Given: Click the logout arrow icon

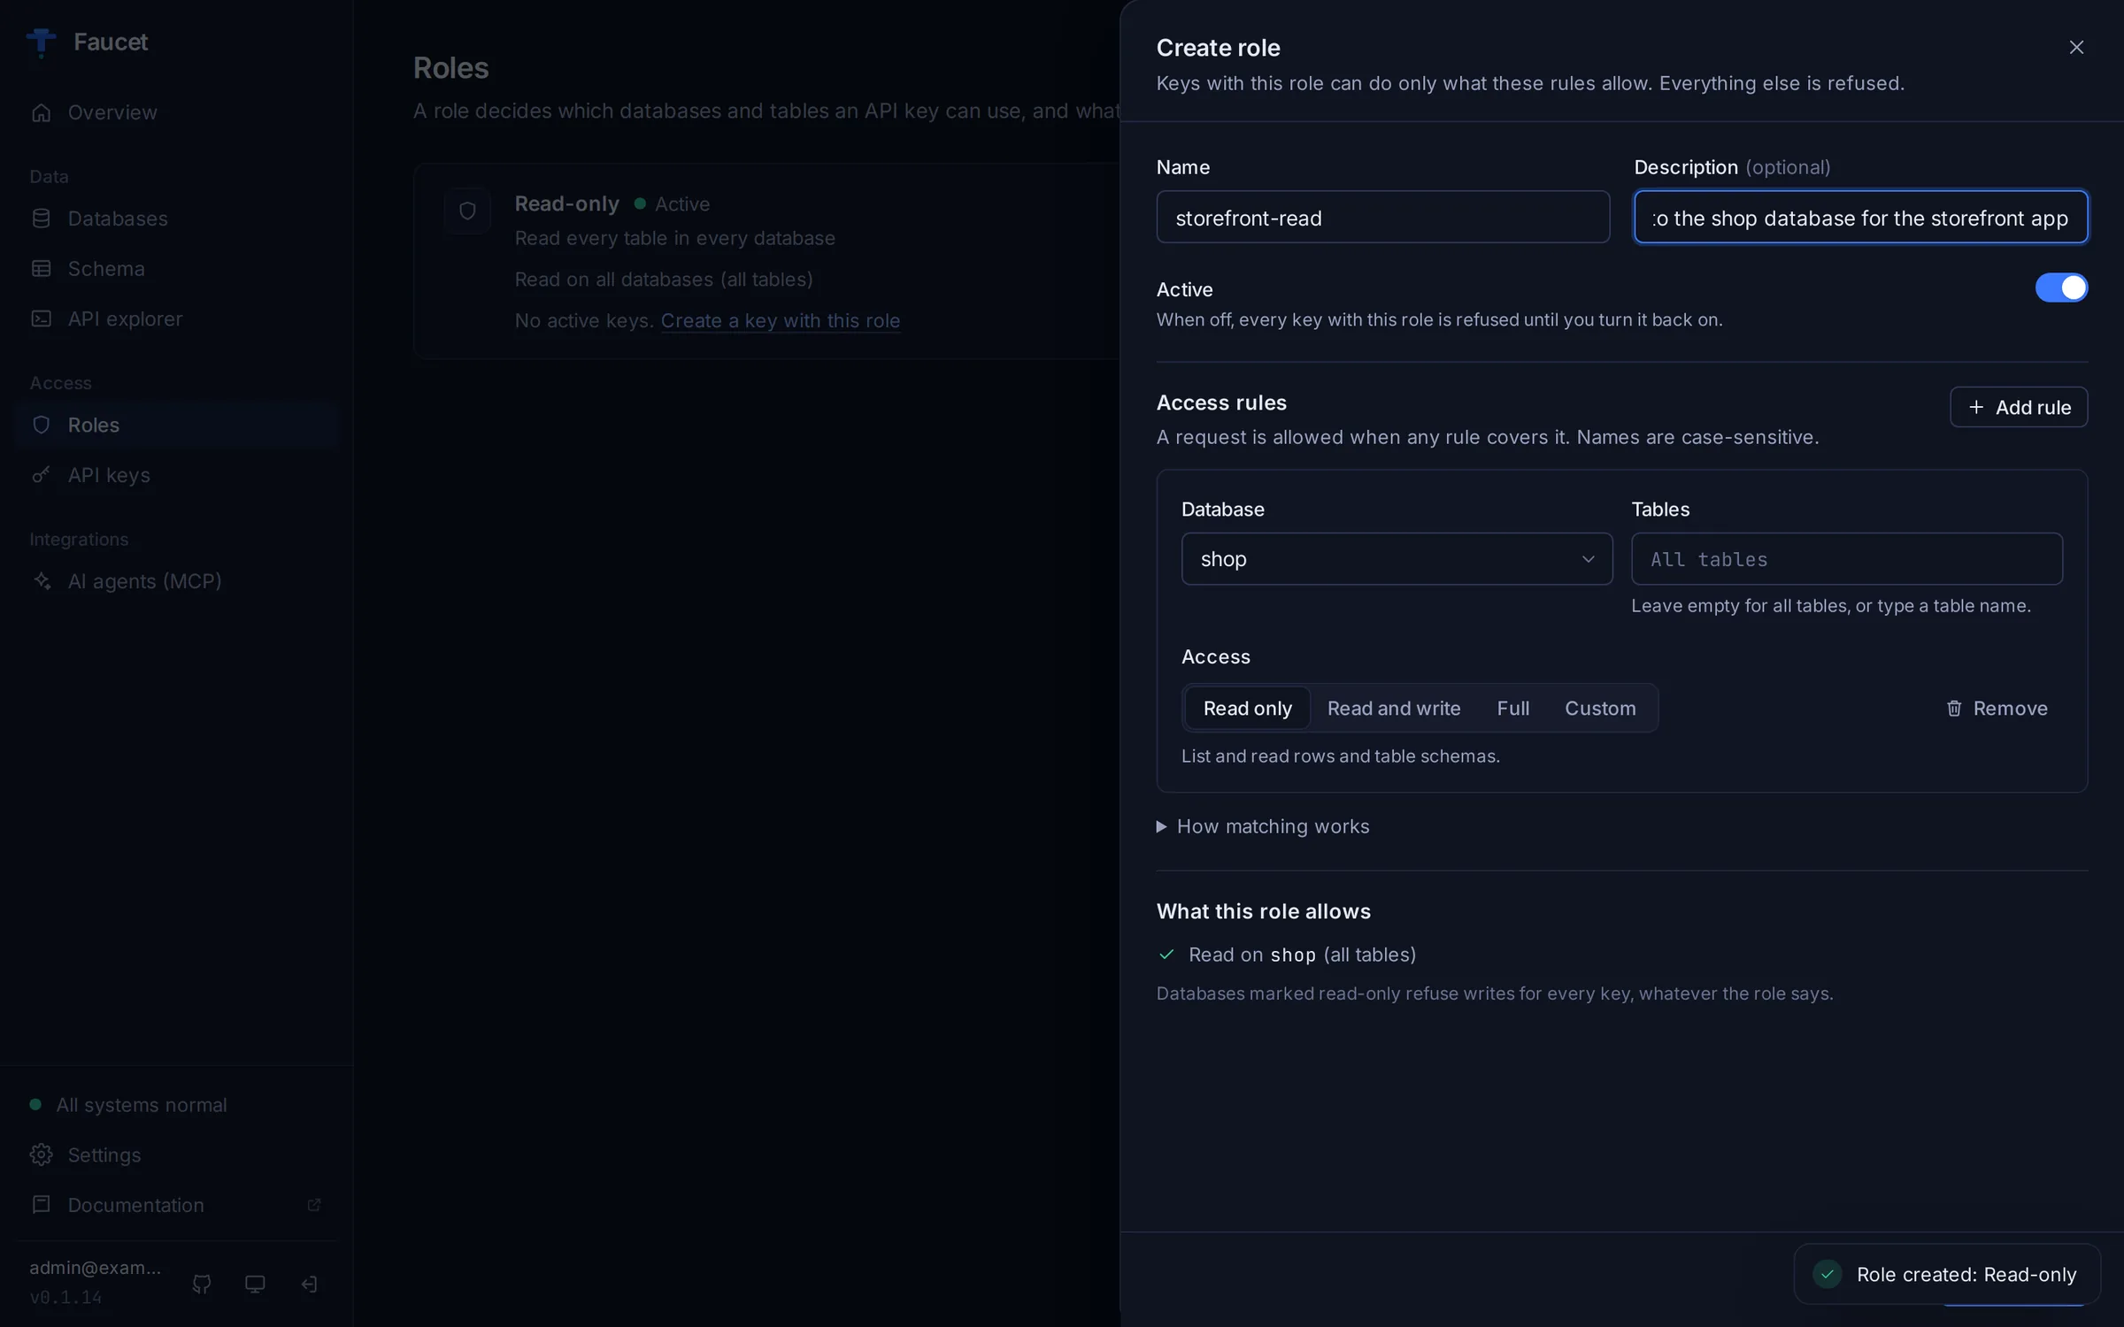Looking at the screenshot, I should (309, 1284).
